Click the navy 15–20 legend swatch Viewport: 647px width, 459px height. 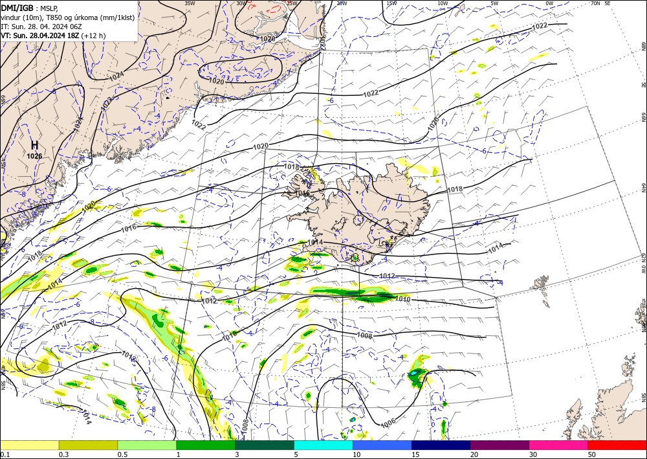[x=441, y=445]
